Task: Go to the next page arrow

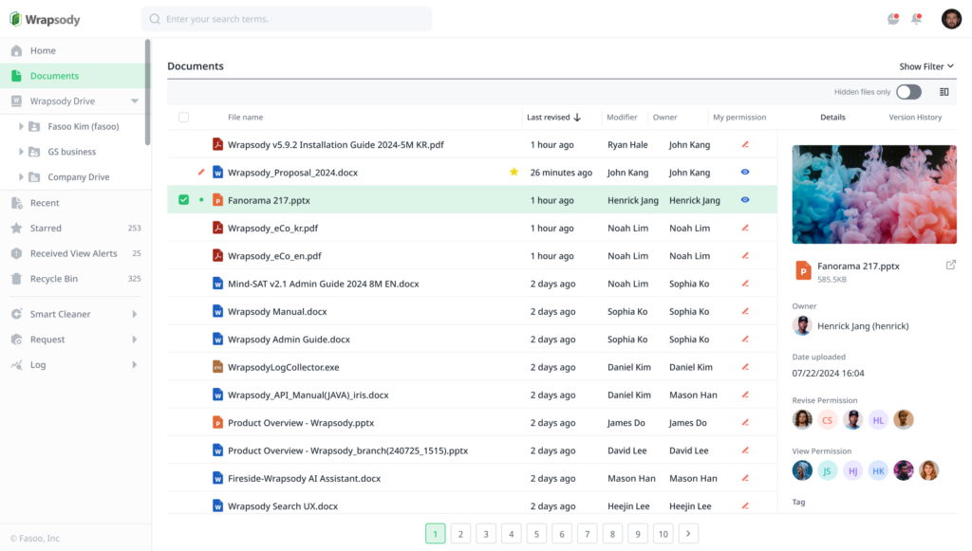Action: point(688,534)
